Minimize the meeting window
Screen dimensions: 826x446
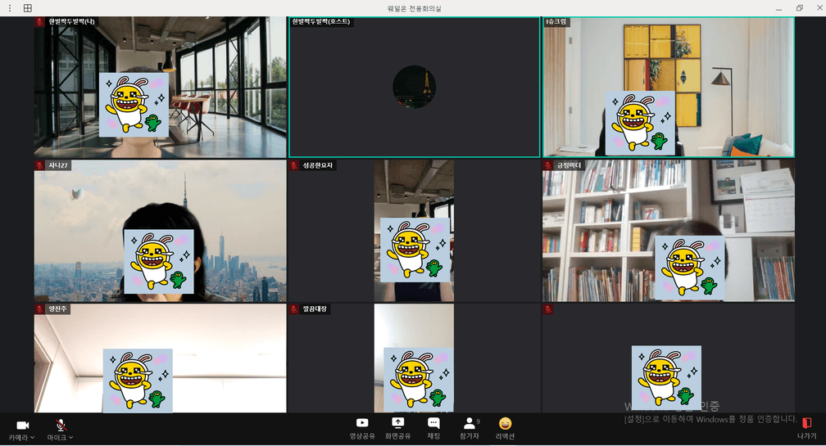pyautogui.click(x=778, y=8)
